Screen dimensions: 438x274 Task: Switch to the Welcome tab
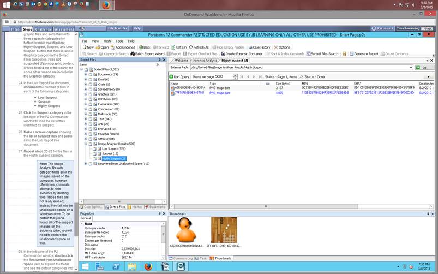[181, 61]
